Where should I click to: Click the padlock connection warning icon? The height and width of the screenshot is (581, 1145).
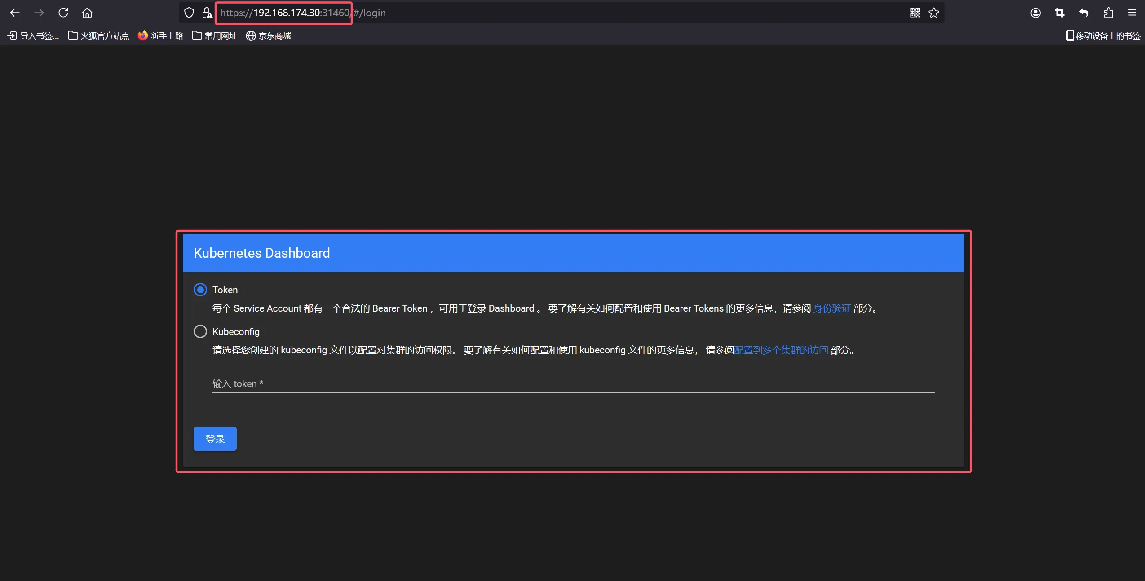207,13
